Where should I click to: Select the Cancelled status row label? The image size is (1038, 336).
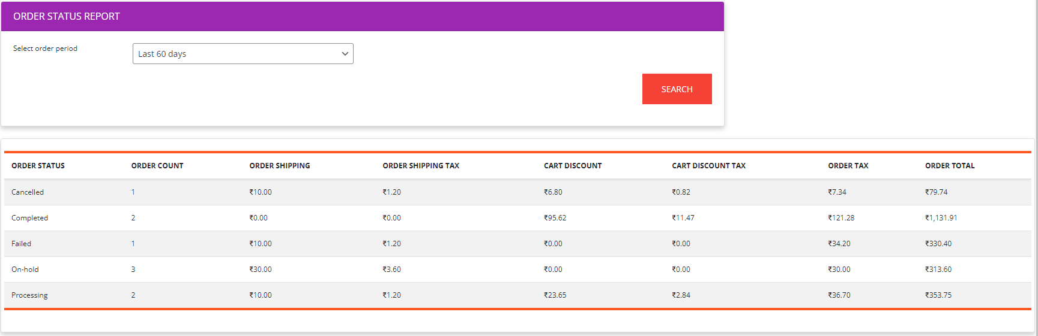coord(28,192)
